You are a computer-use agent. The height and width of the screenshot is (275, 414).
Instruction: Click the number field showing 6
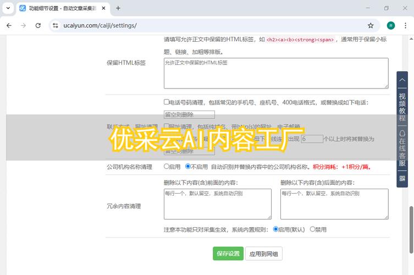[312, 139]
